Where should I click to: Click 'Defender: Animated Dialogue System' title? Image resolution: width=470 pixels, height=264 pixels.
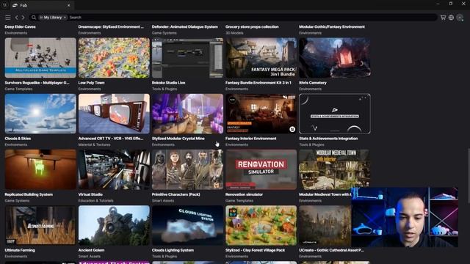tap(185, 26)
